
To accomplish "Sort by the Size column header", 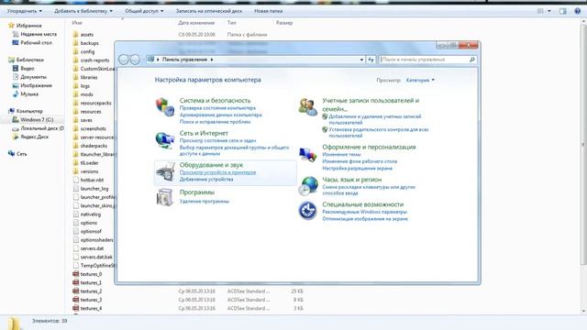I will [x=284, y=23].
